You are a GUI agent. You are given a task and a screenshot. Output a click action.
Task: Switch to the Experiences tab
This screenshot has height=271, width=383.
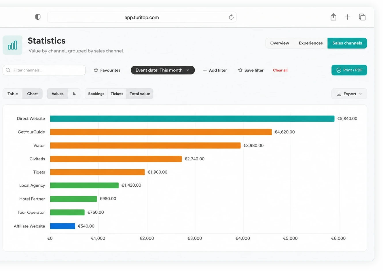point(311,43)
